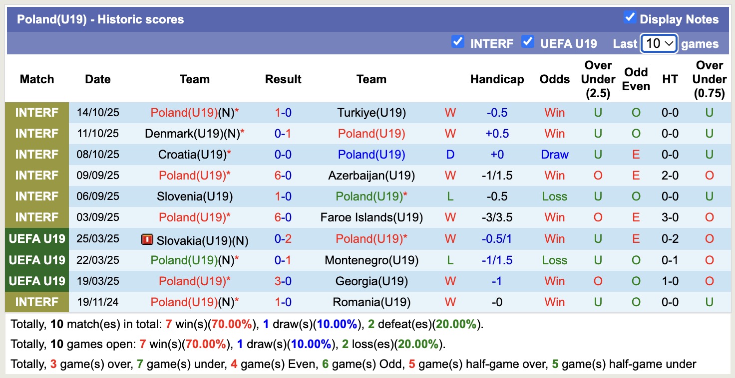Open the Slovenia(U19) team link

[195, 196]
